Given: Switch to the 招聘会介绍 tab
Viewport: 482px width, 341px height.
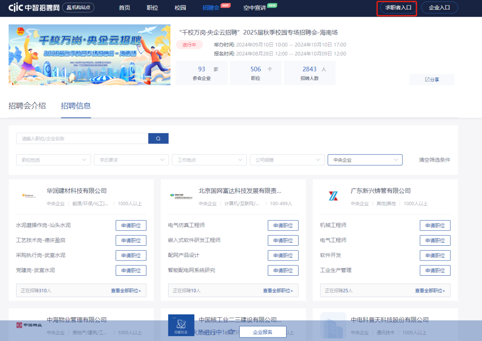Looking at the screenshot, I should pos(28,106).
